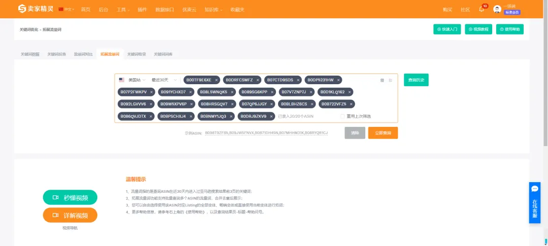This screenshot has width=548, height=246.
Task: Click 查询历史 button
Action: pyautogui.click(x=416, y=80)
